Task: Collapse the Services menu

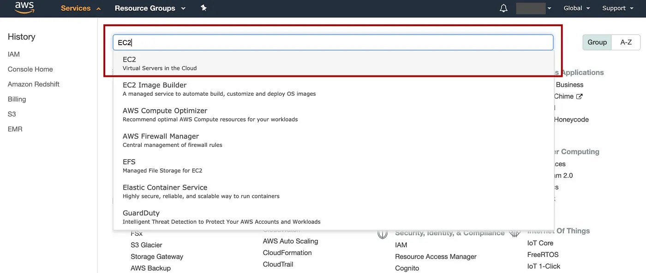Action: 81,8
